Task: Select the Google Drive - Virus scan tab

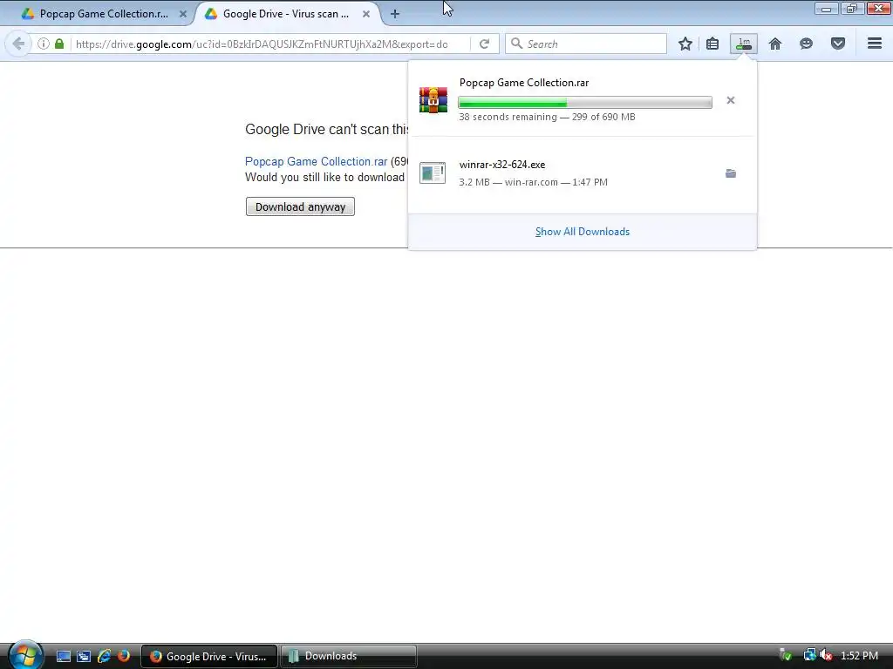Action: [x=285, y=14]
